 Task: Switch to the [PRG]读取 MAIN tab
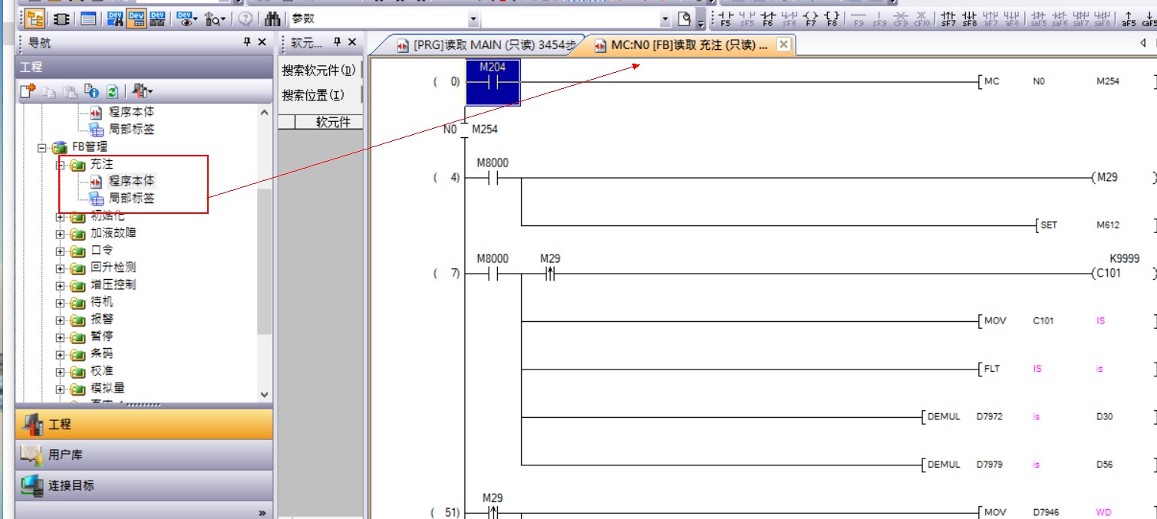tap(486, 46)
